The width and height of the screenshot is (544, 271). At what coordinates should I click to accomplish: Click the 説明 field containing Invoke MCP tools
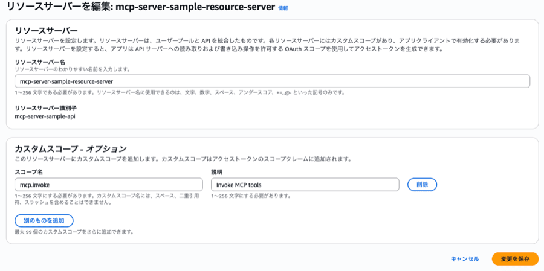[x=305, y=185]
